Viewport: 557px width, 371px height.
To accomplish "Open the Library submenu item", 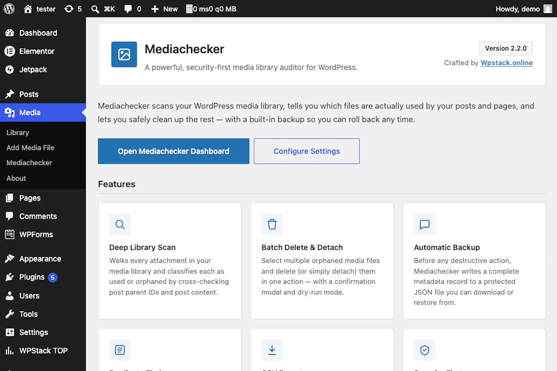I will coord(18,133).
